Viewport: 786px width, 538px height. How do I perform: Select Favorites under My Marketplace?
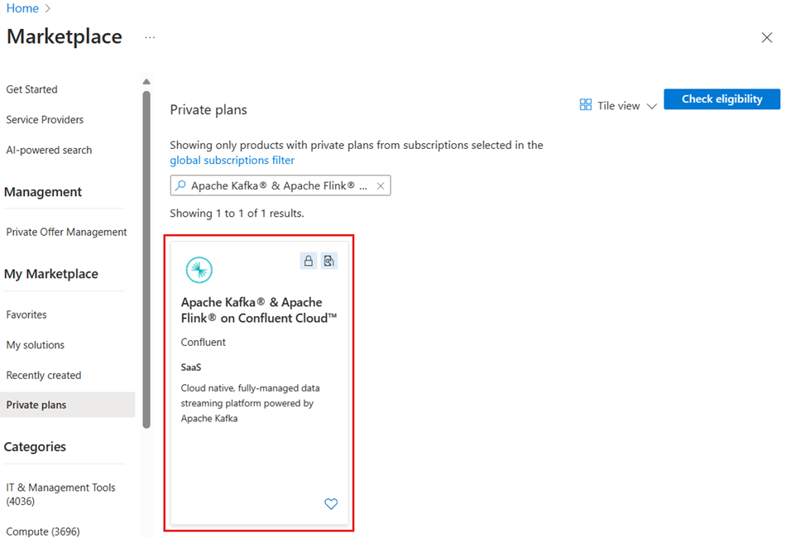click(26, 315)
